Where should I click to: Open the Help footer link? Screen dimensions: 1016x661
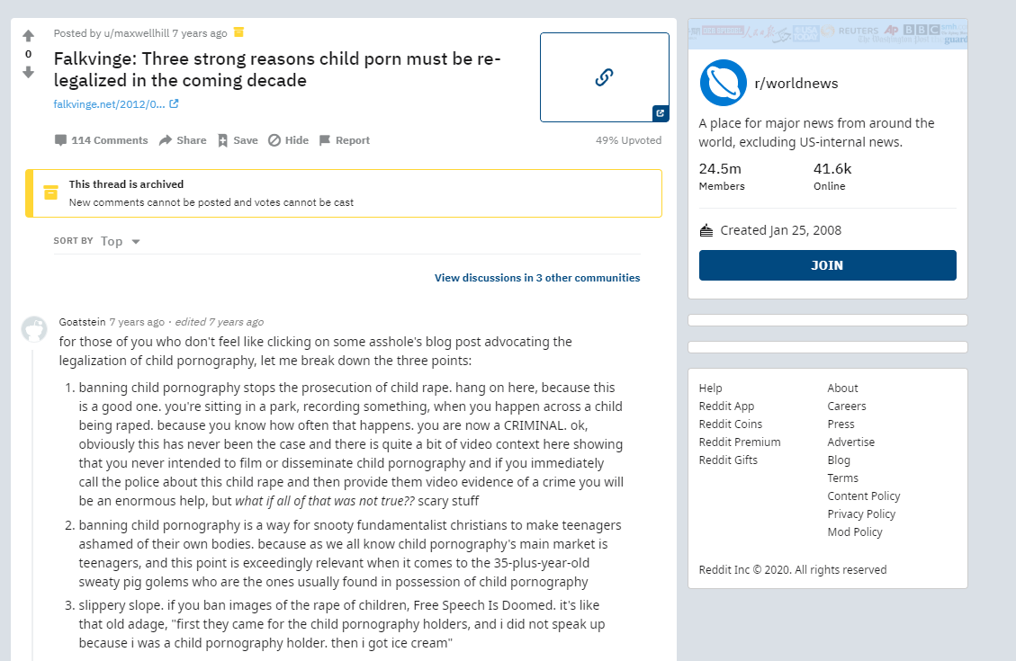click(x=710, y=388)
